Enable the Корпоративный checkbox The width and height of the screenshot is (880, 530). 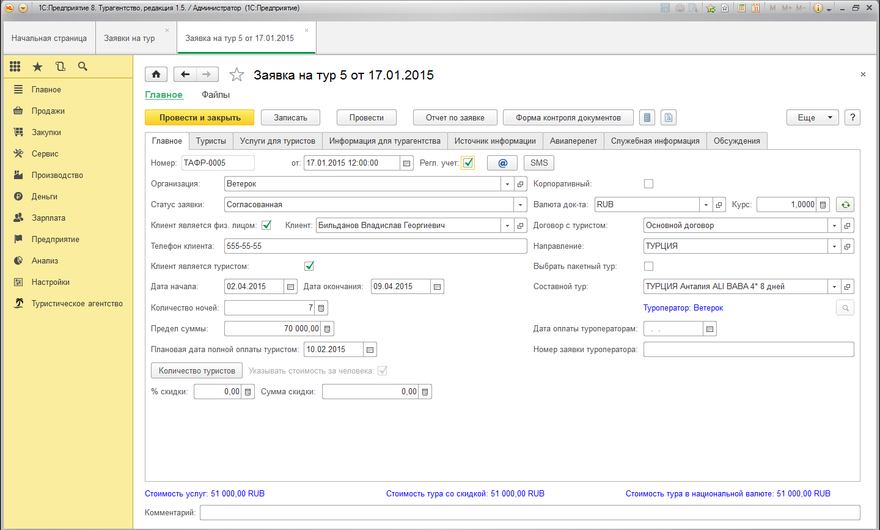649,184
